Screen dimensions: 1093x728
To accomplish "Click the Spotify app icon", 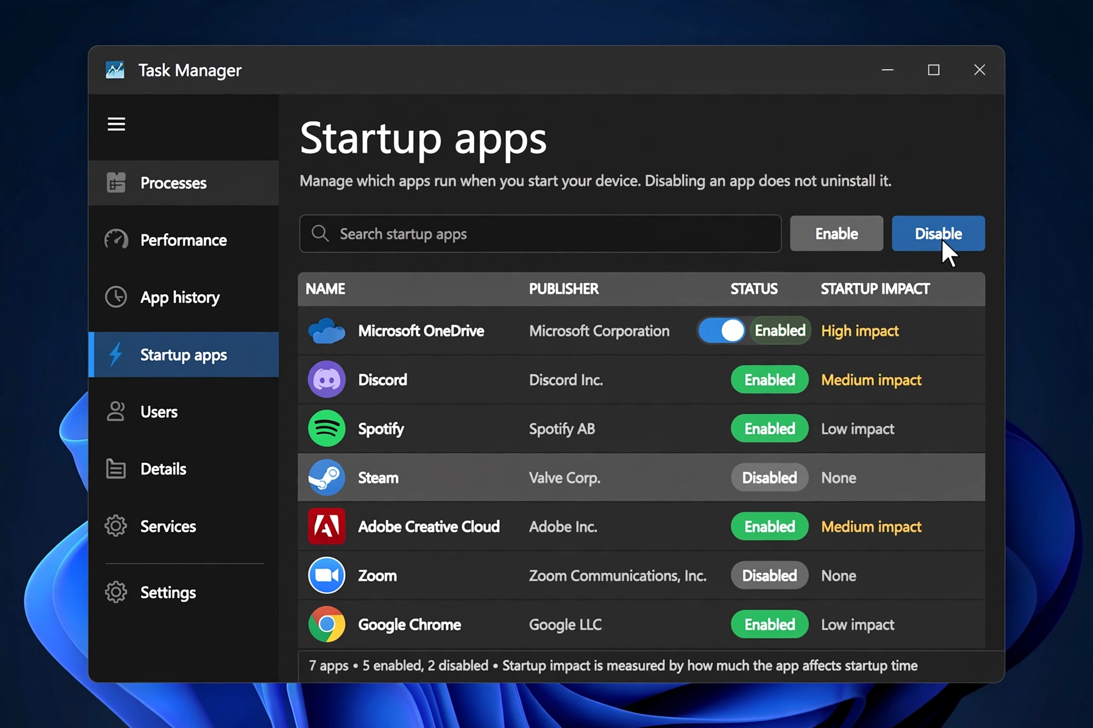I will tap(327, 428).
